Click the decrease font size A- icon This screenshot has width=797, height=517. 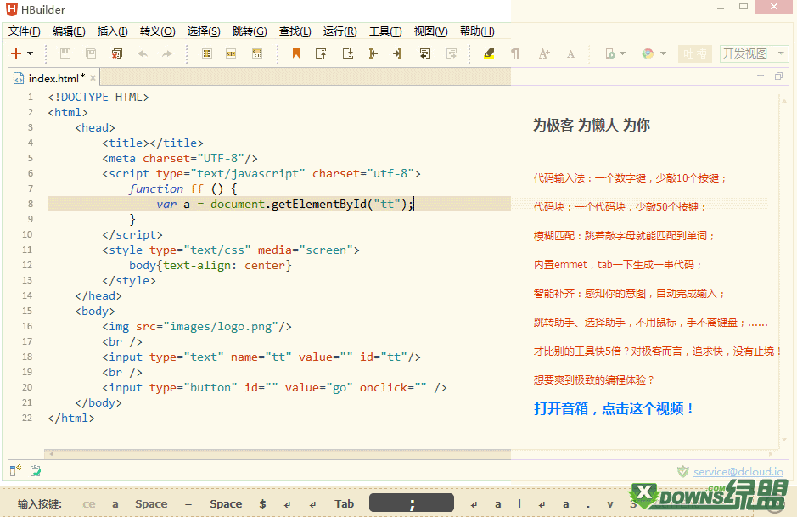pyautogui.click(x=571, y=53)
